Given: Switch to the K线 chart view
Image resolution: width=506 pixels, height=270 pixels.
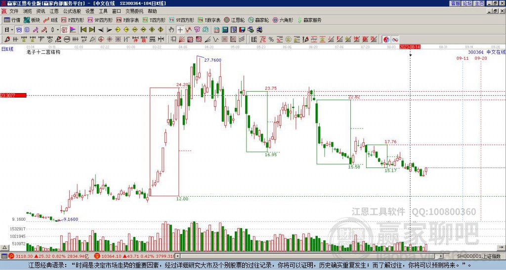Looking at the screenshot, I should coord(50,20).
